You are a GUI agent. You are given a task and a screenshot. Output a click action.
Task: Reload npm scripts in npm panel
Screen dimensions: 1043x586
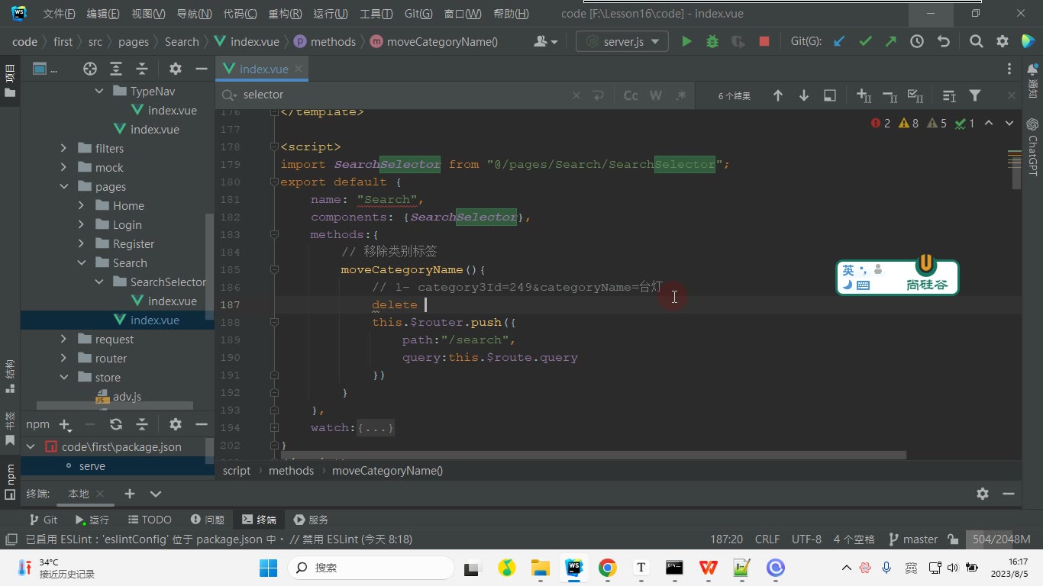pyautogui.click(x=116, y=424)
